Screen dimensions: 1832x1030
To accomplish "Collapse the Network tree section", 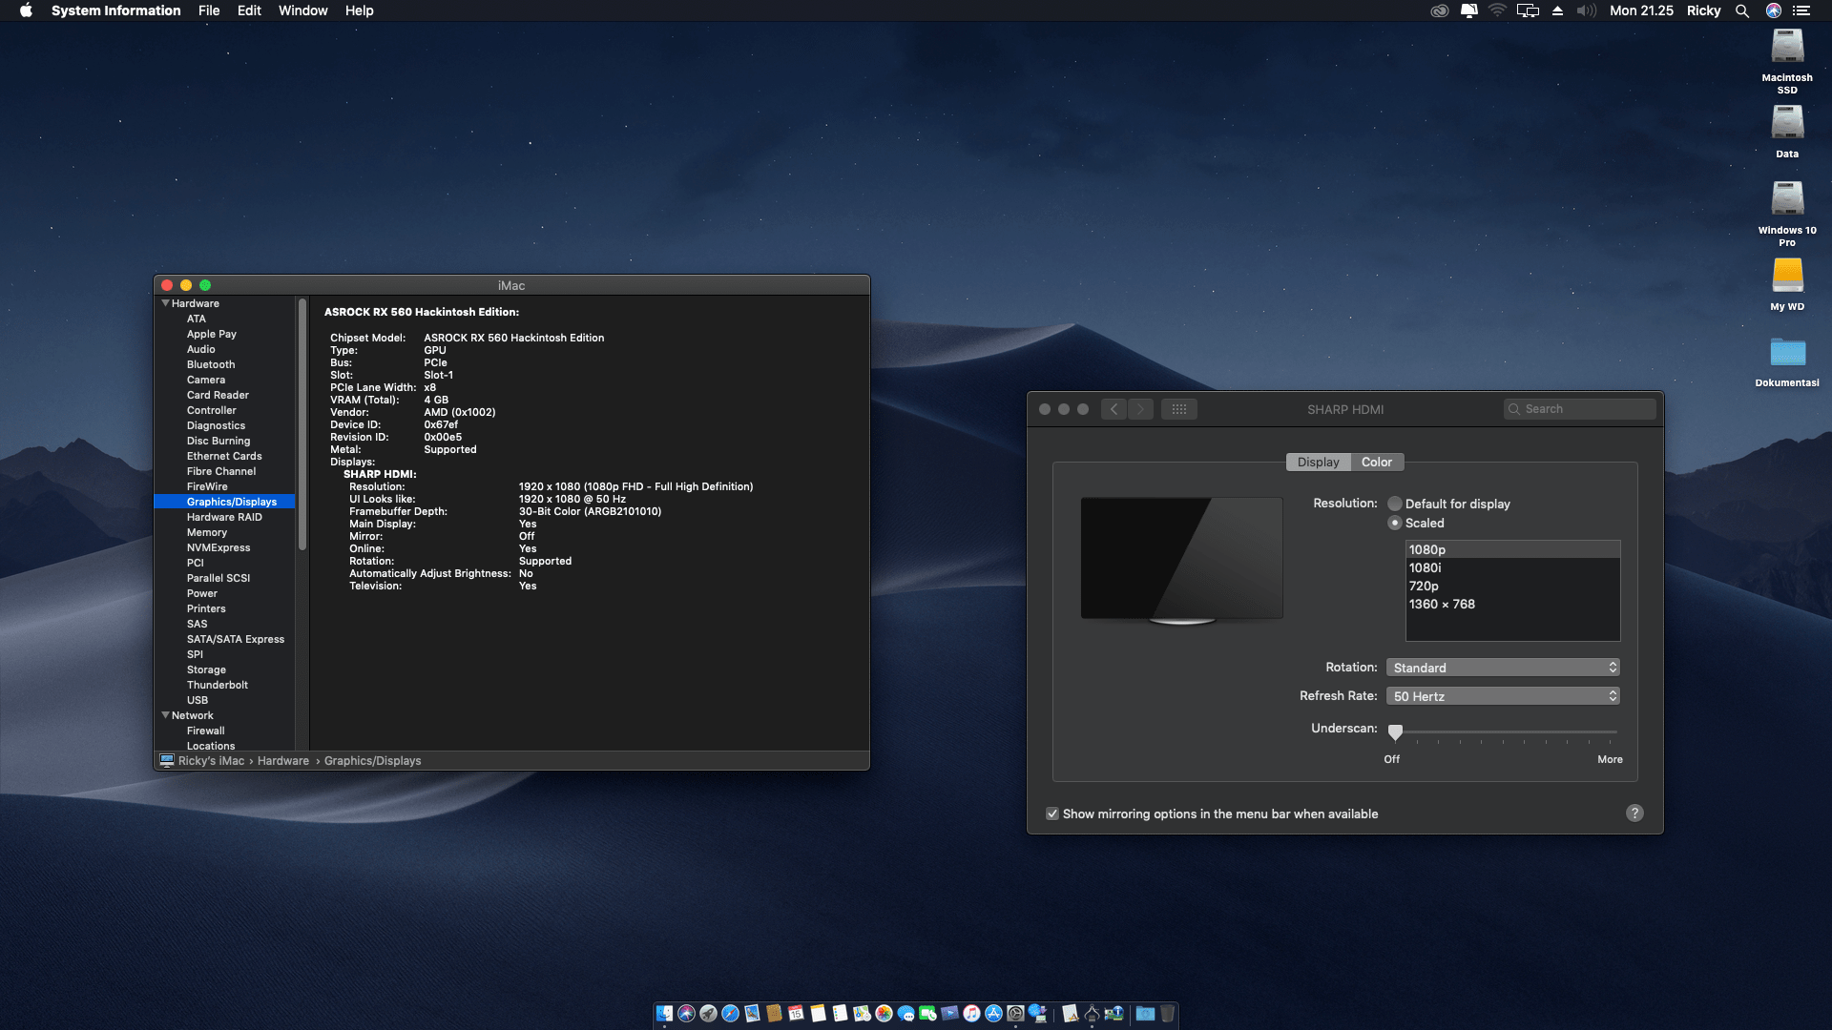I will tap(165, 715).
